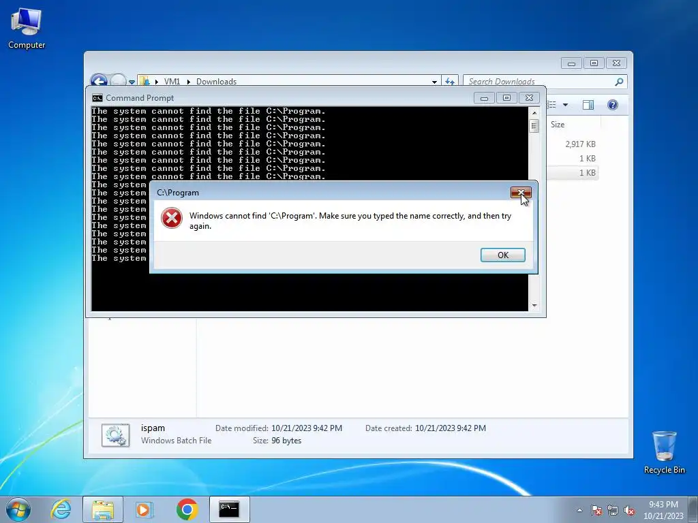Click the Command Prompt title bar icon
Screen dimensions: 698x523
pos(97,98)
